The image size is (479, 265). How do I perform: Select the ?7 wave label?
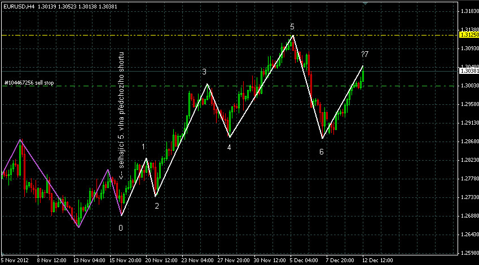click(x=364, y=54)
